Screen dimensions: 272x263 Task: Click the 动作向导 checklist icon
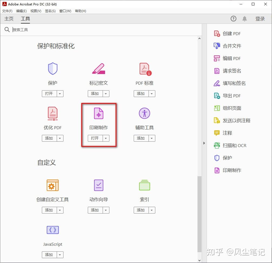point(99,185)
